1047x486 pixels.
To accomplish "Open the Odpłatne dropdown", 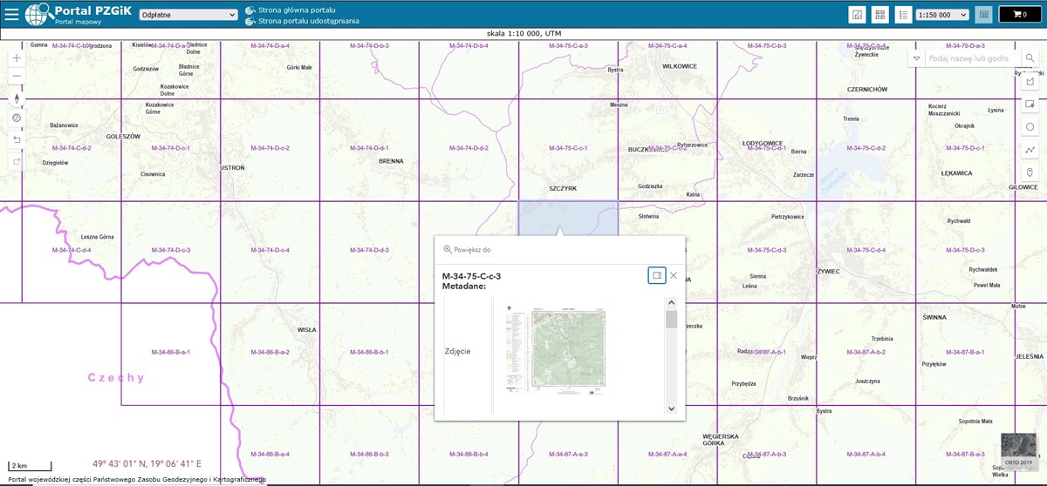I will tap(188, 15).
